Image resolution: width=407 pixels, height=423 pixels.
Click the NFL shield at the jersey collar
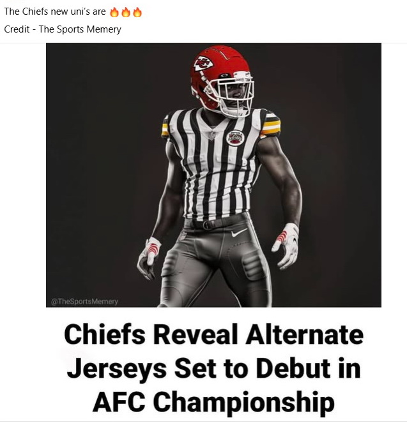[212, 134]
